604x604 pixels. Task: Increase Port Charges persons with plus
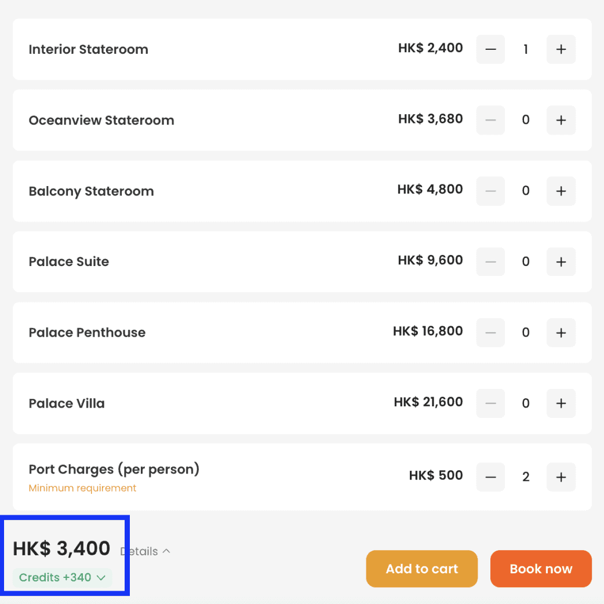click(561, 476)
